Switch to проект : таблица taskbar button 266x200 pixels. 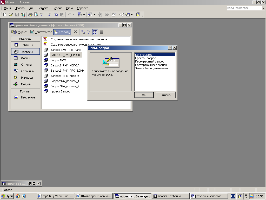pyautogui.click(x=171, y=196)
